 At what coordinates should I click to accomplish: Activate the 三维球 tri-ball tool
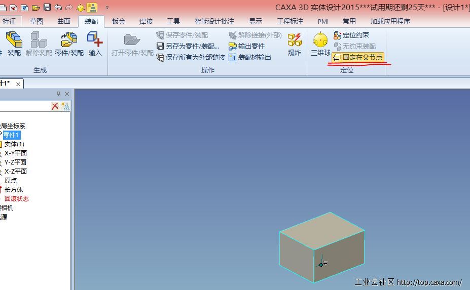coord(320,44)
